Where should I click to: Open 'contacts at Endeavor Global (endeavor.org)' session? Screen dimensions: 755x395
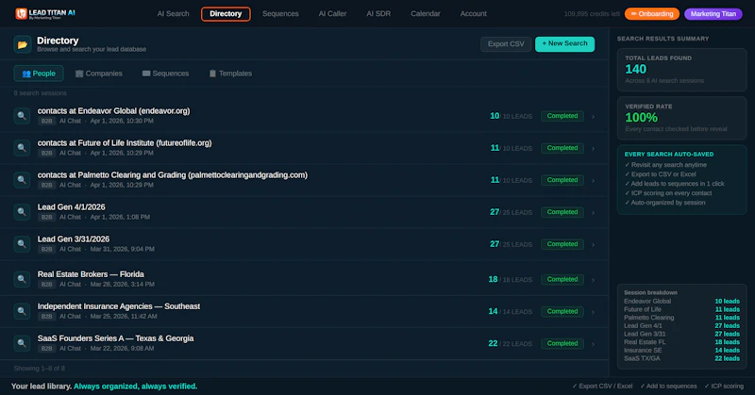pos(113,111)
